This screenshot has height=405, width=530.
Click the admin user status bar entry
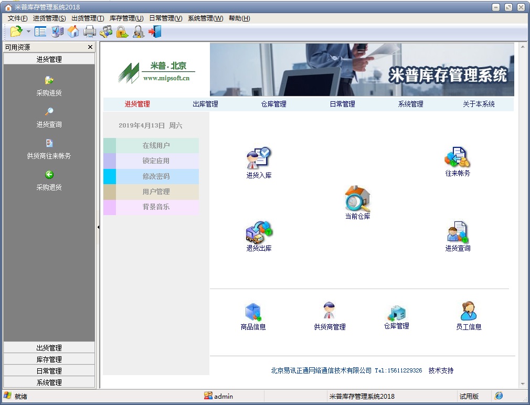(219, 396)
